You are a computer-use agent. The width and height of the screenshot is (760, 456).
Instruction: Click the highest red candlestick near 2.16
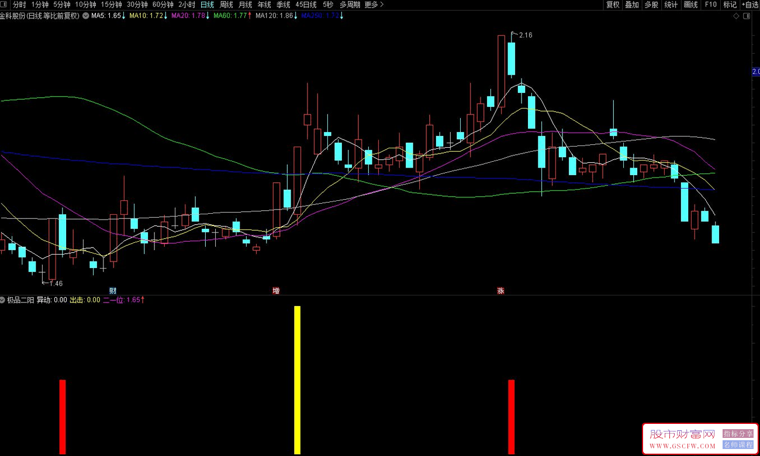501,71
